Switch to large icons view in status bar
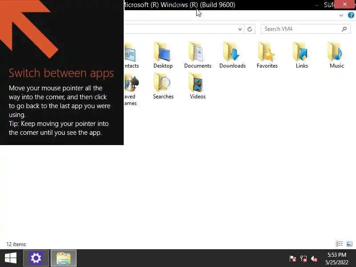 pyautogui.click(x=349, y=244)
